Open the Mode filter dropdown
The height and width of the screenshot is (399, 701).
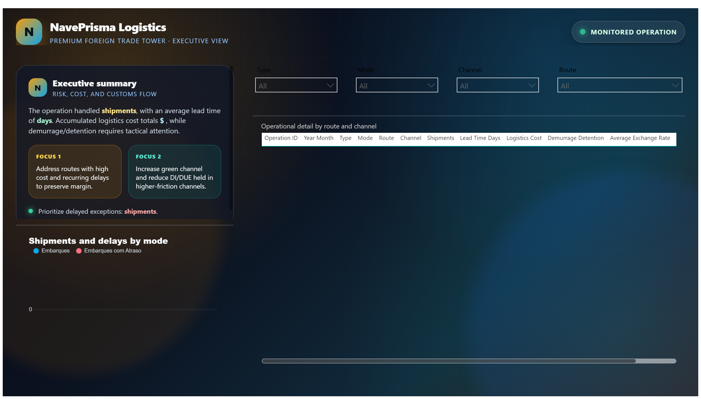click(397, 85)
